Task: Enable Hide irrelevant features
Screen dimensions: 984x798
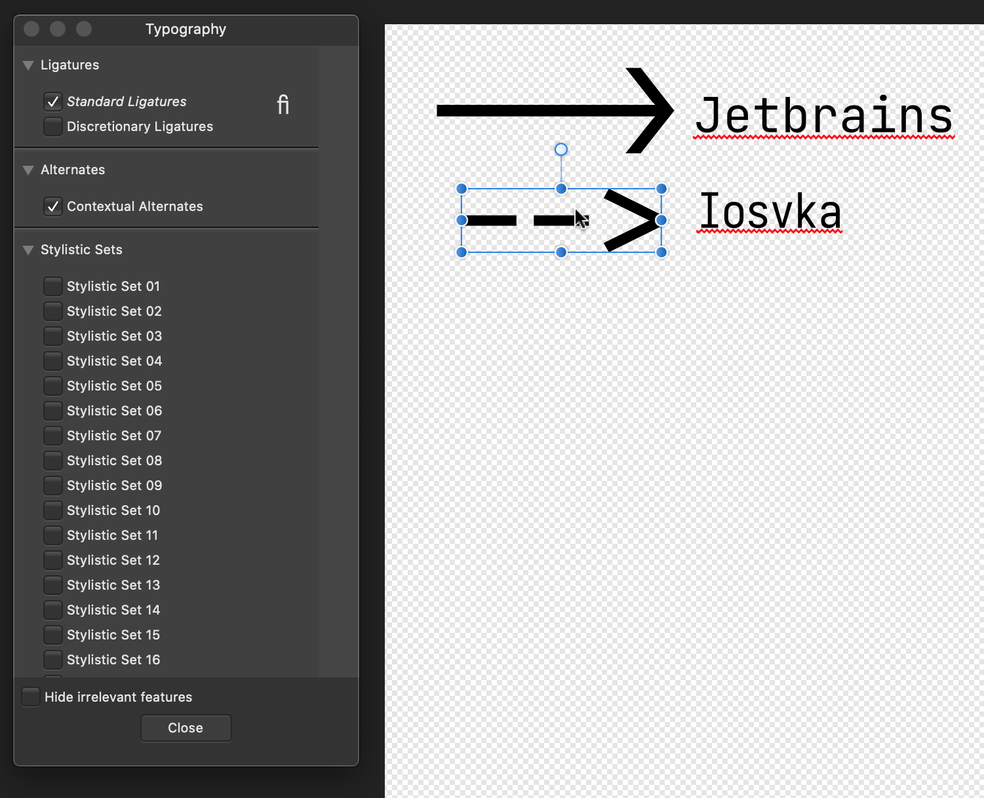Action: pos(30,697)
